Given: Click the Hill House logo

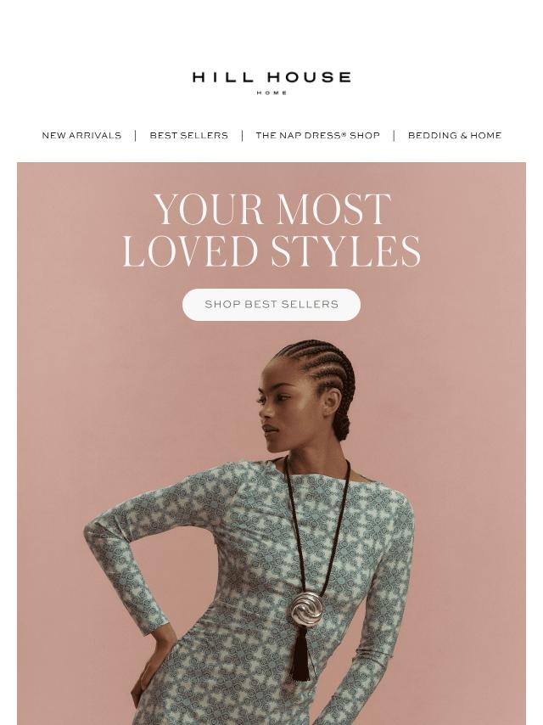Looking at the screenshot, I should 271,82.
